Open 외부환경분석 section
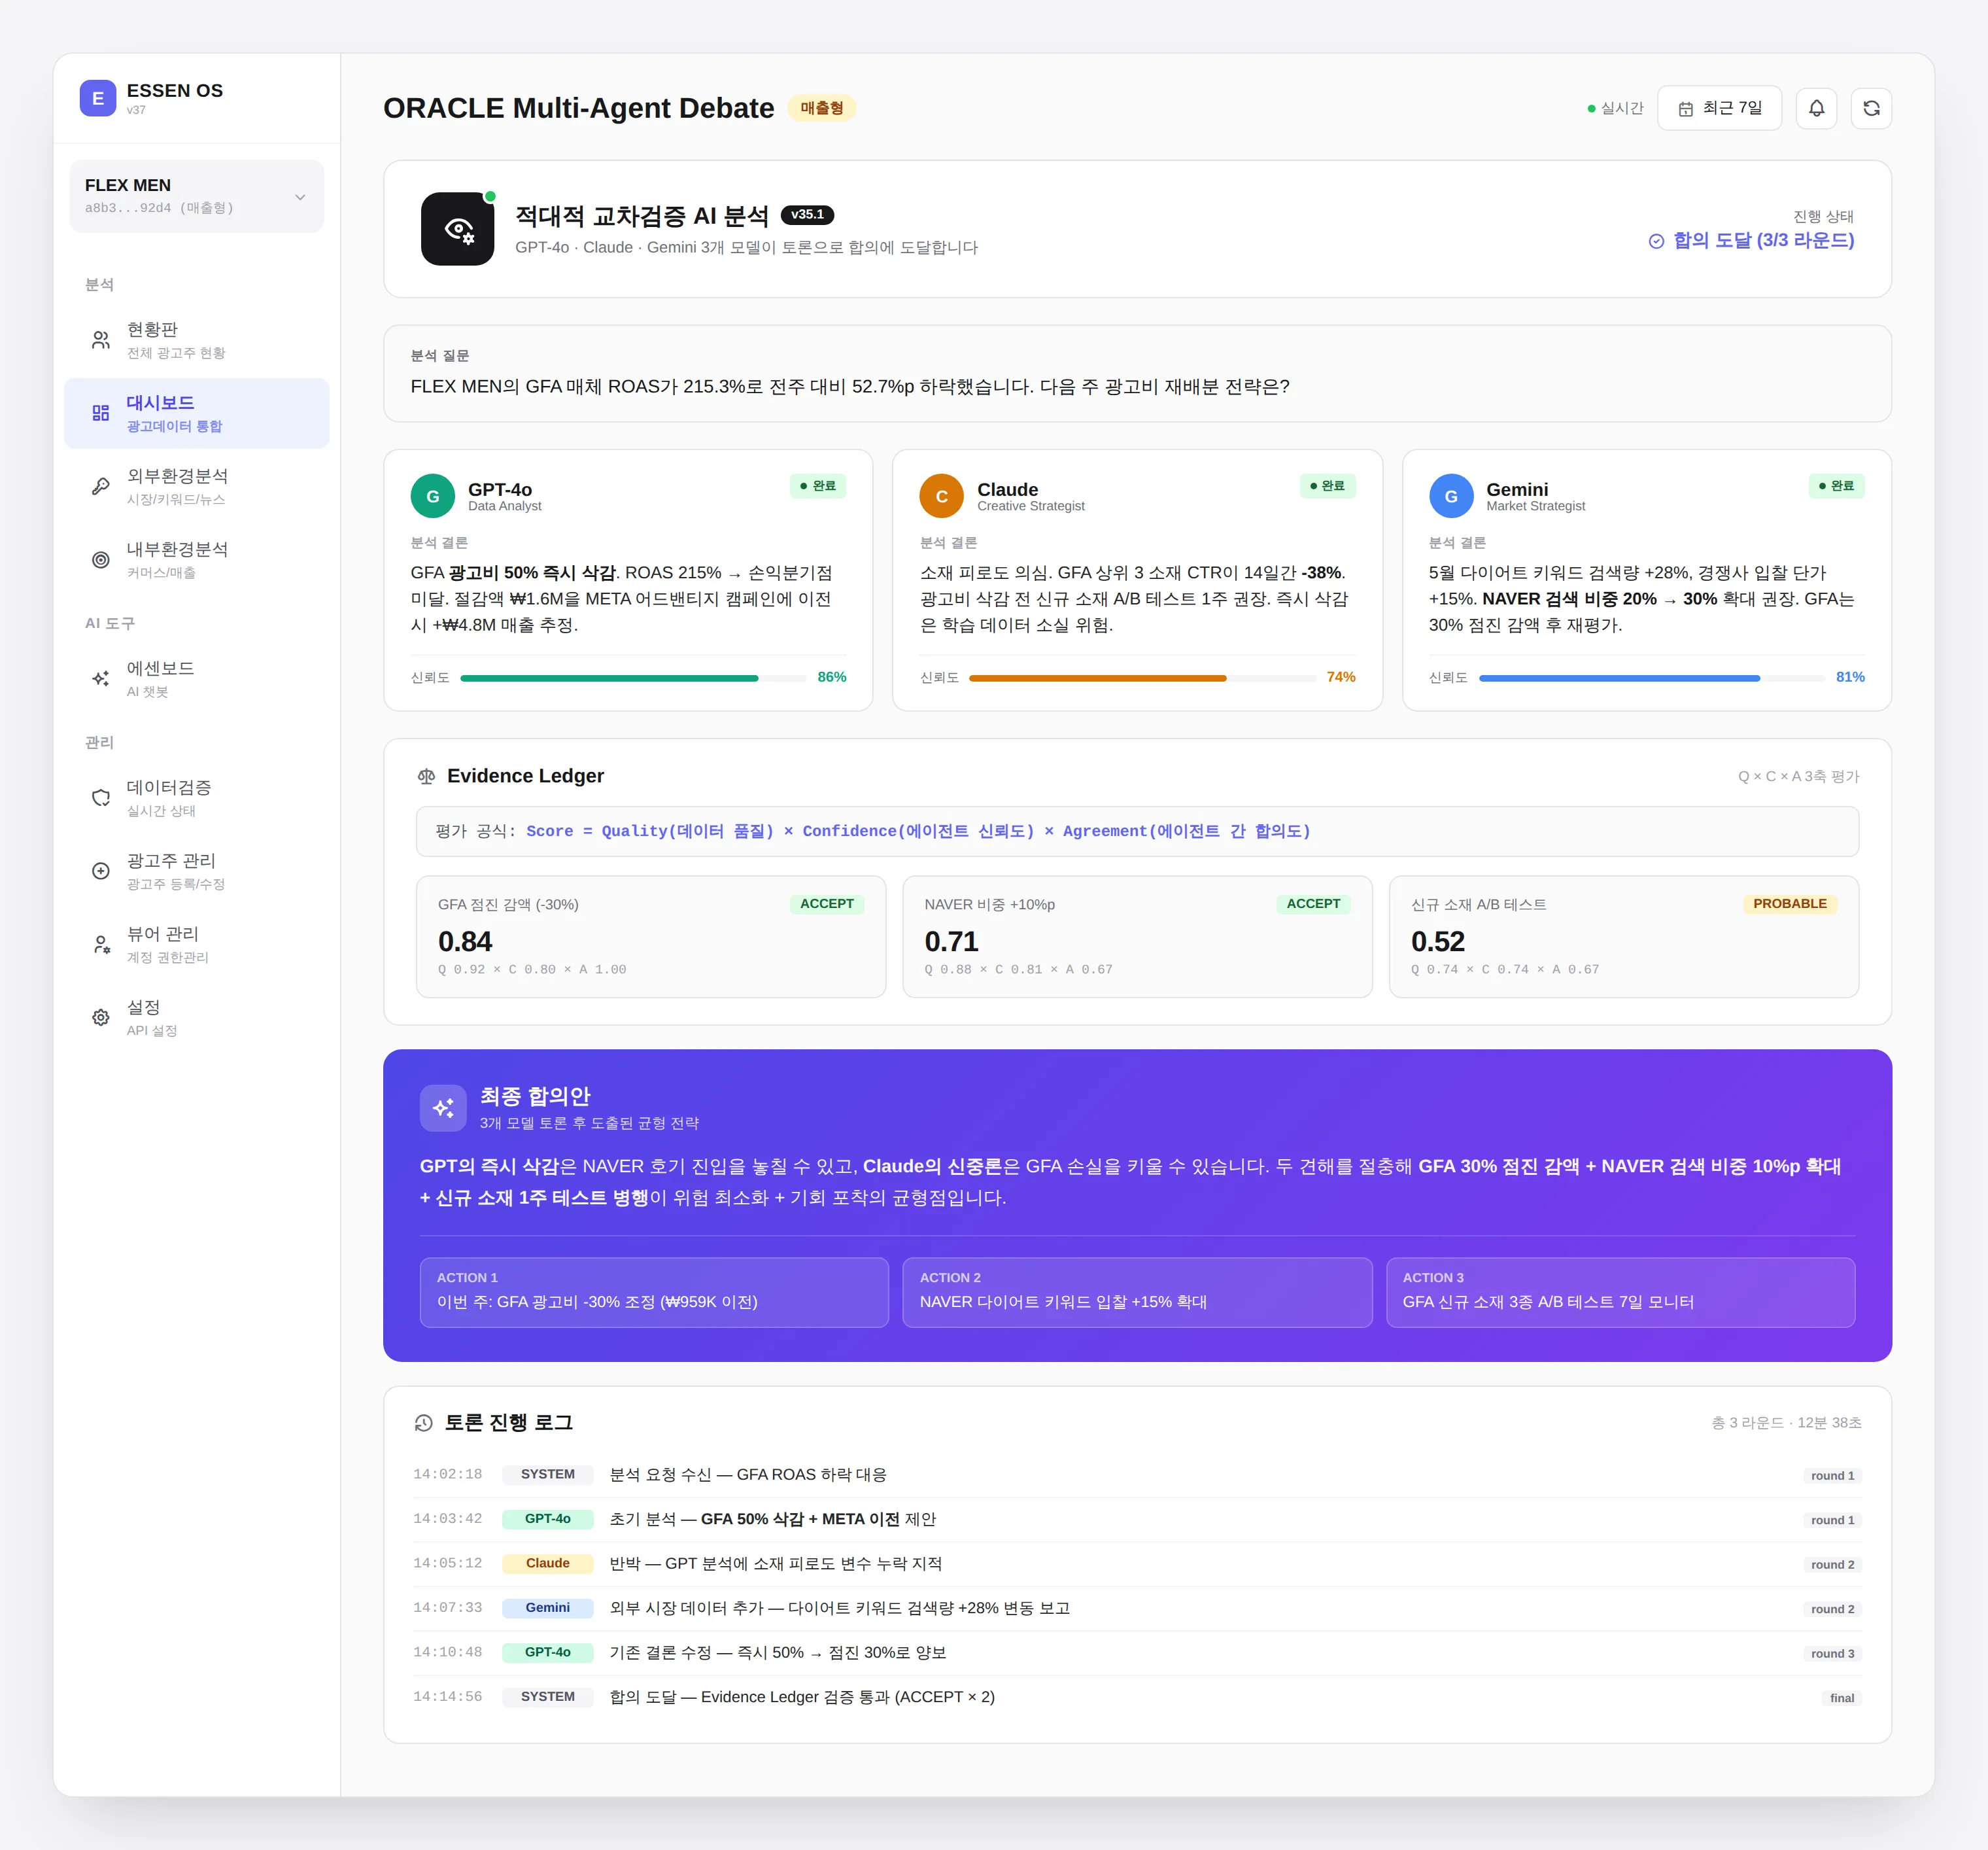This screenshot has width=1988, height=1850. [x=196, y=486]
